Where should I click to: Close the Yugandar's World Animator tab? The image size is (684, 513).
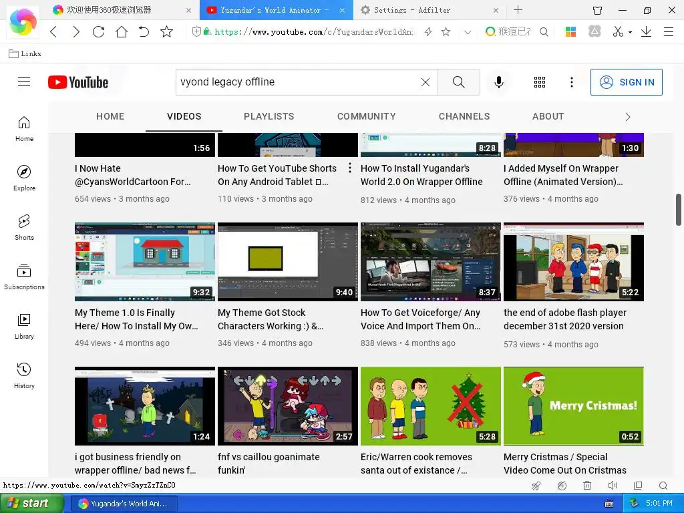(x=343, y=10)
